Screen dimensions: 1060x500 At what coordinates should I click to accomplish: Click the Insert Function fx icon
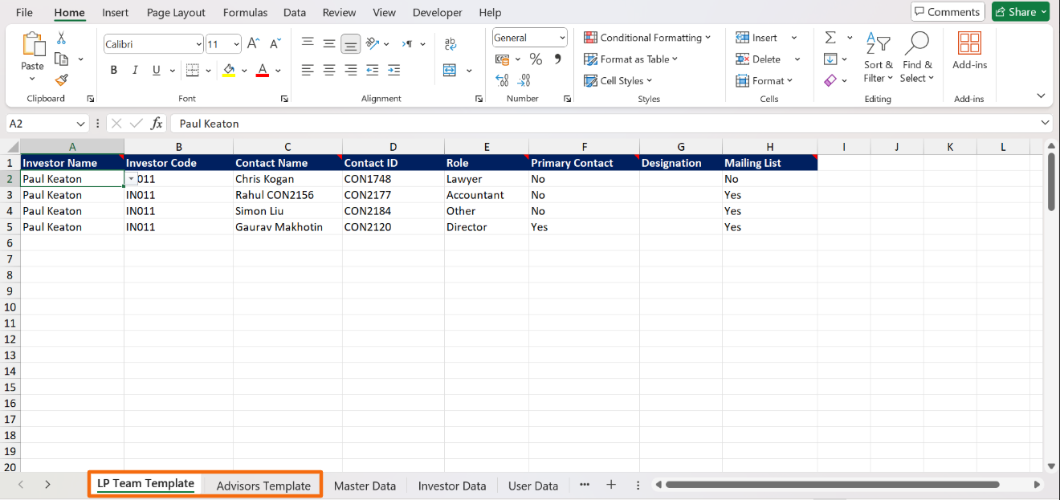pos(157,124)
